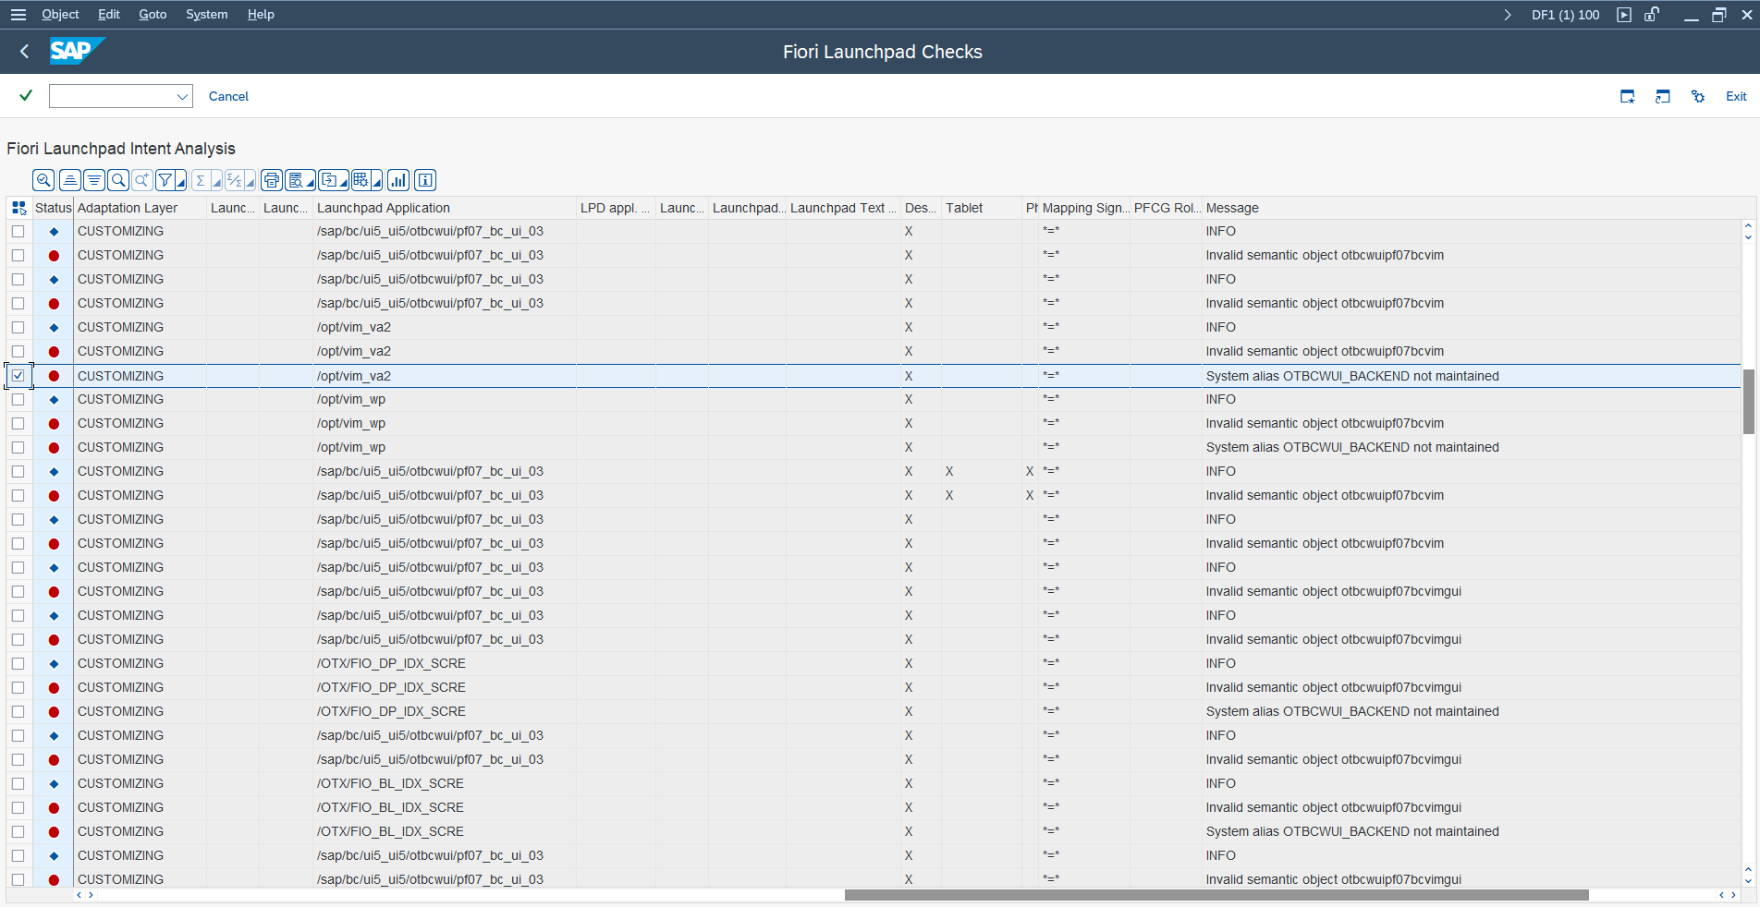
Task: Select the /opt/vim_wp Invalid semantic object row checkbox
Action: [x=18, y=423]
